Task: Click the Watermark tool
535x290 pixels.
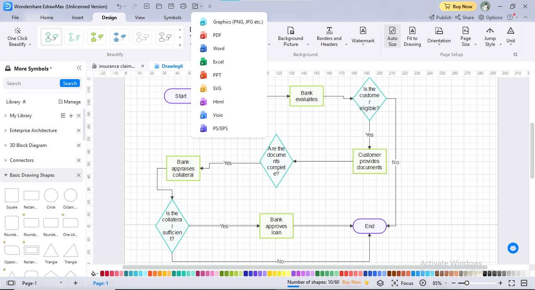Action: pos(363,36)
